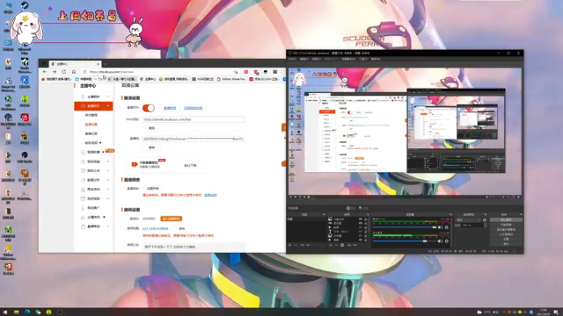Image resolution: width=563 pixels, height=316 pixels.
Task: Open Microsoft Edge from the taskbar
Action: 27,312
